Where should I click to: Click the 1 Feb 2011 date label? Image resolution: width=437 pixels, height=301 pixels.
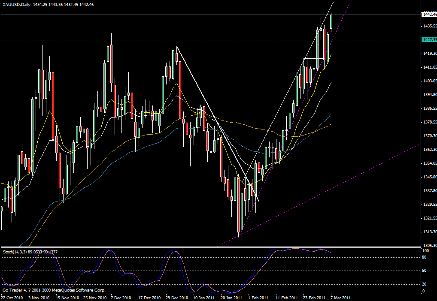pyautogui.click(x=259, y=297)
